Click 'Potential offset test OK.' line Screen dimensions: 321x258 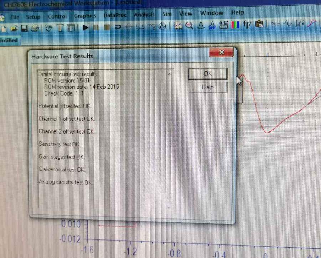coord(65,106)
